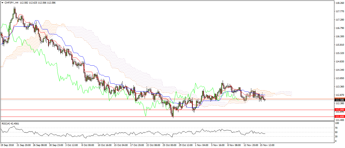Select the current price label 112.586
Viewport: 345px width, 148px height.
point(338,100)
